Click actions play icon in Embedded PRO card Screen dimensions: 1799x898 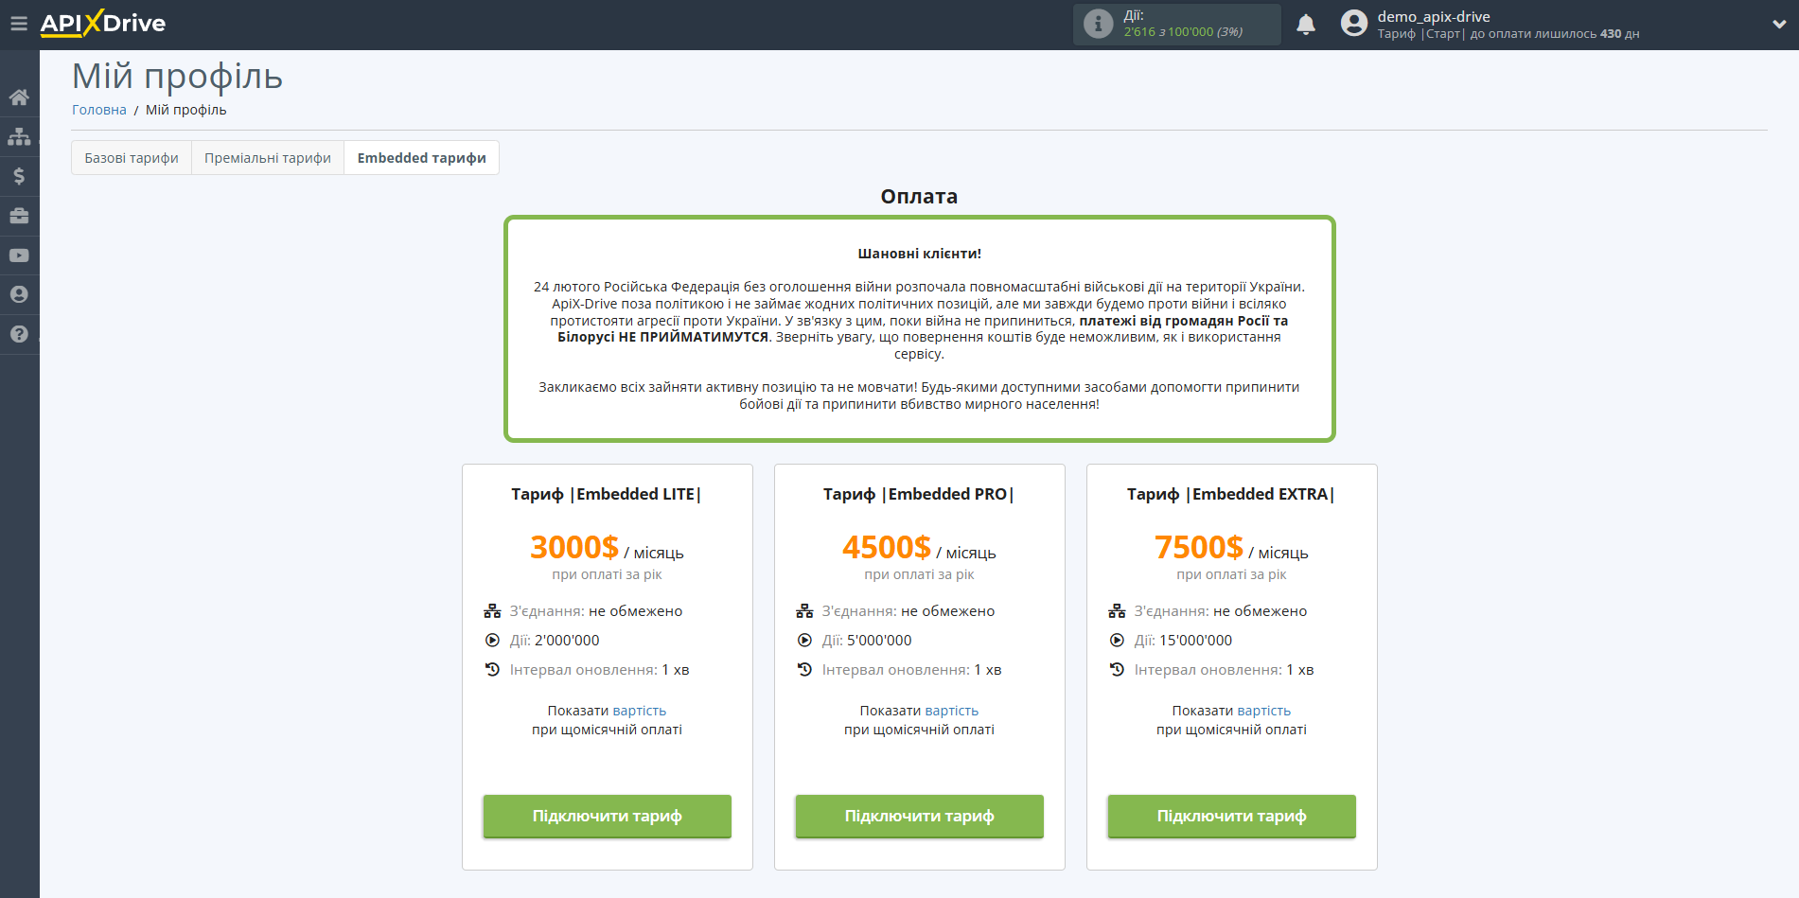804,641
